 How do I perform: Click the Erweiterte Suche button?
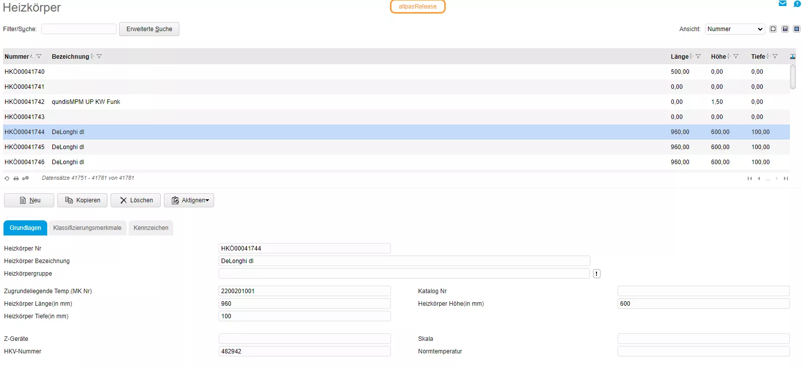tap(149, 29)
